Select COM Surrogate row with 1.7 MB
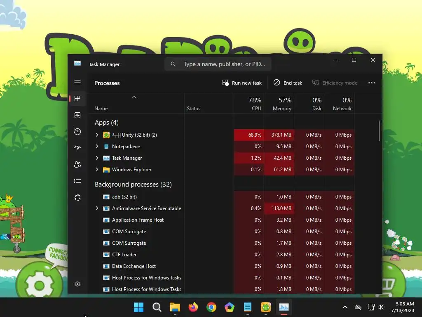The image size is (422, 317). [221, 243]
